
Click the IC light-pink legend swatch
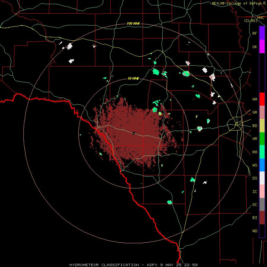[262, 191]
